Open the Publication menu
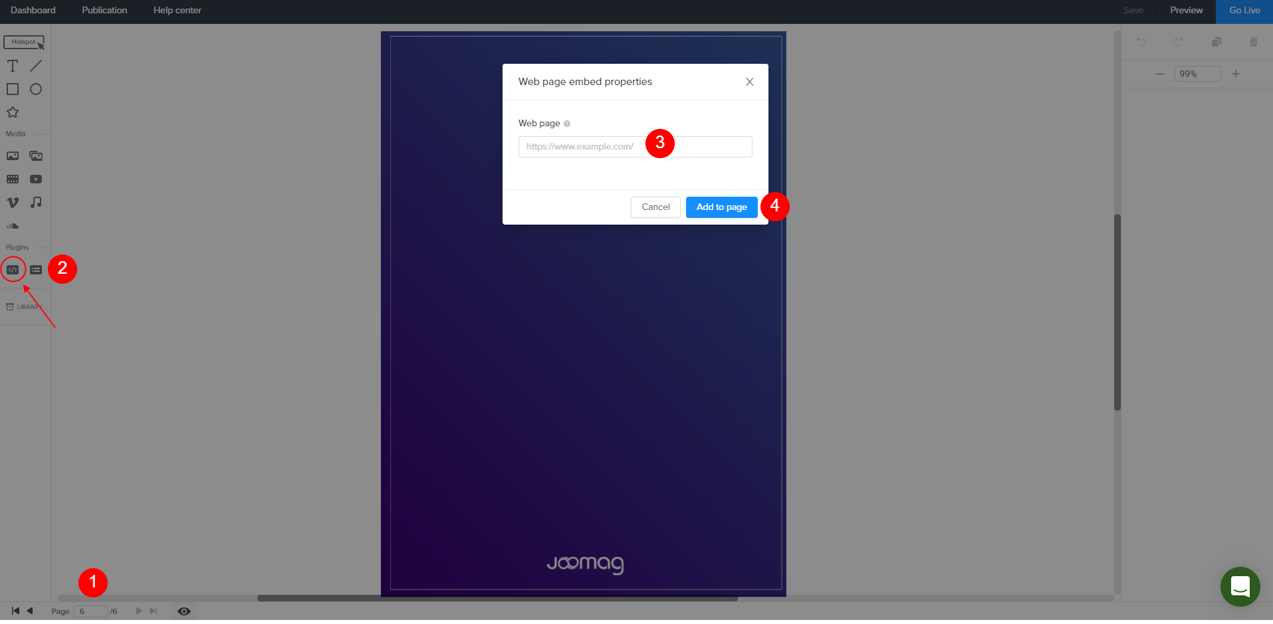This screenshot has width=1273, height=624. [x=104, y=11]
